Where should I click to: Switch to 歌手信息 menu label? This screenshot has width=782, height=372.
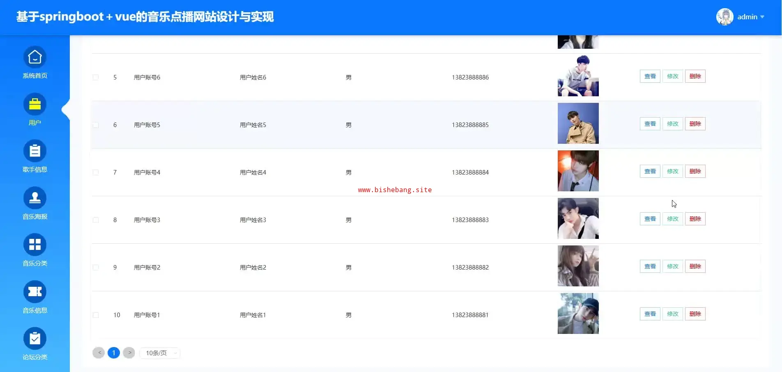point(35,170)
